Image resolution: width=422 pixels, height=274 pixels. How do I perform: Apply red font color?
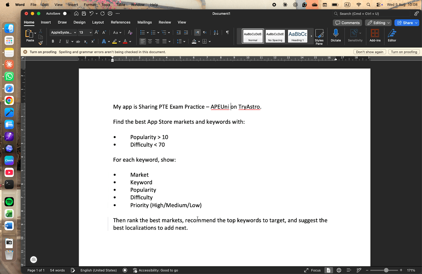(125, 41)
